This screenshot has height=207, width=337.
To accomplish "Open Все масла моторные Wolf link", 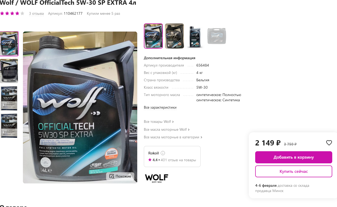I will 167,129.
